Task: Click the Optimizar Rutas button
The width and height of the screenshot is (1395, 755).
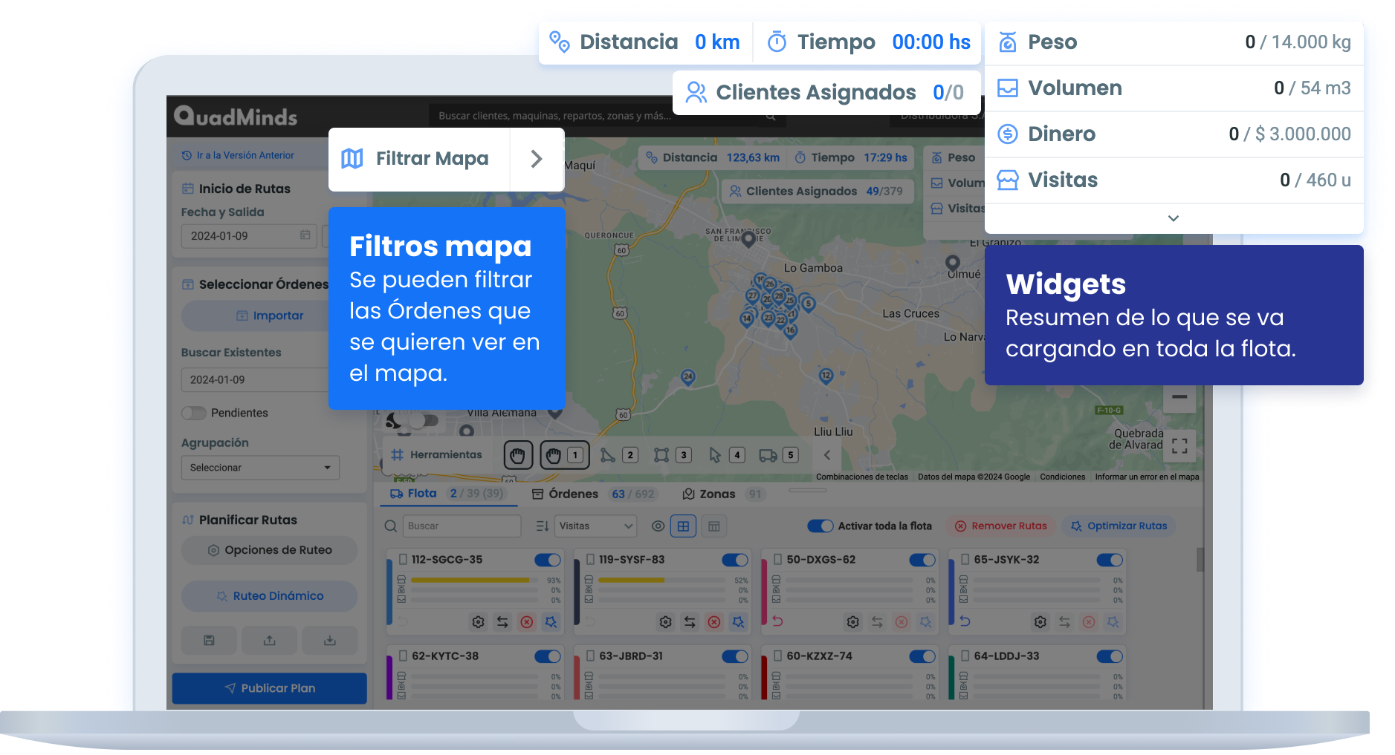Action: [1119, 526]
